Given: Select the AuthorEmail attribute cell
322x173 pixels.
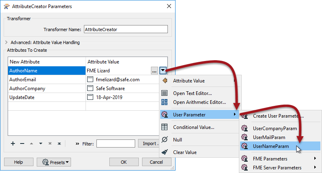Looking at the screenshot, I should (x=47, y=79).
